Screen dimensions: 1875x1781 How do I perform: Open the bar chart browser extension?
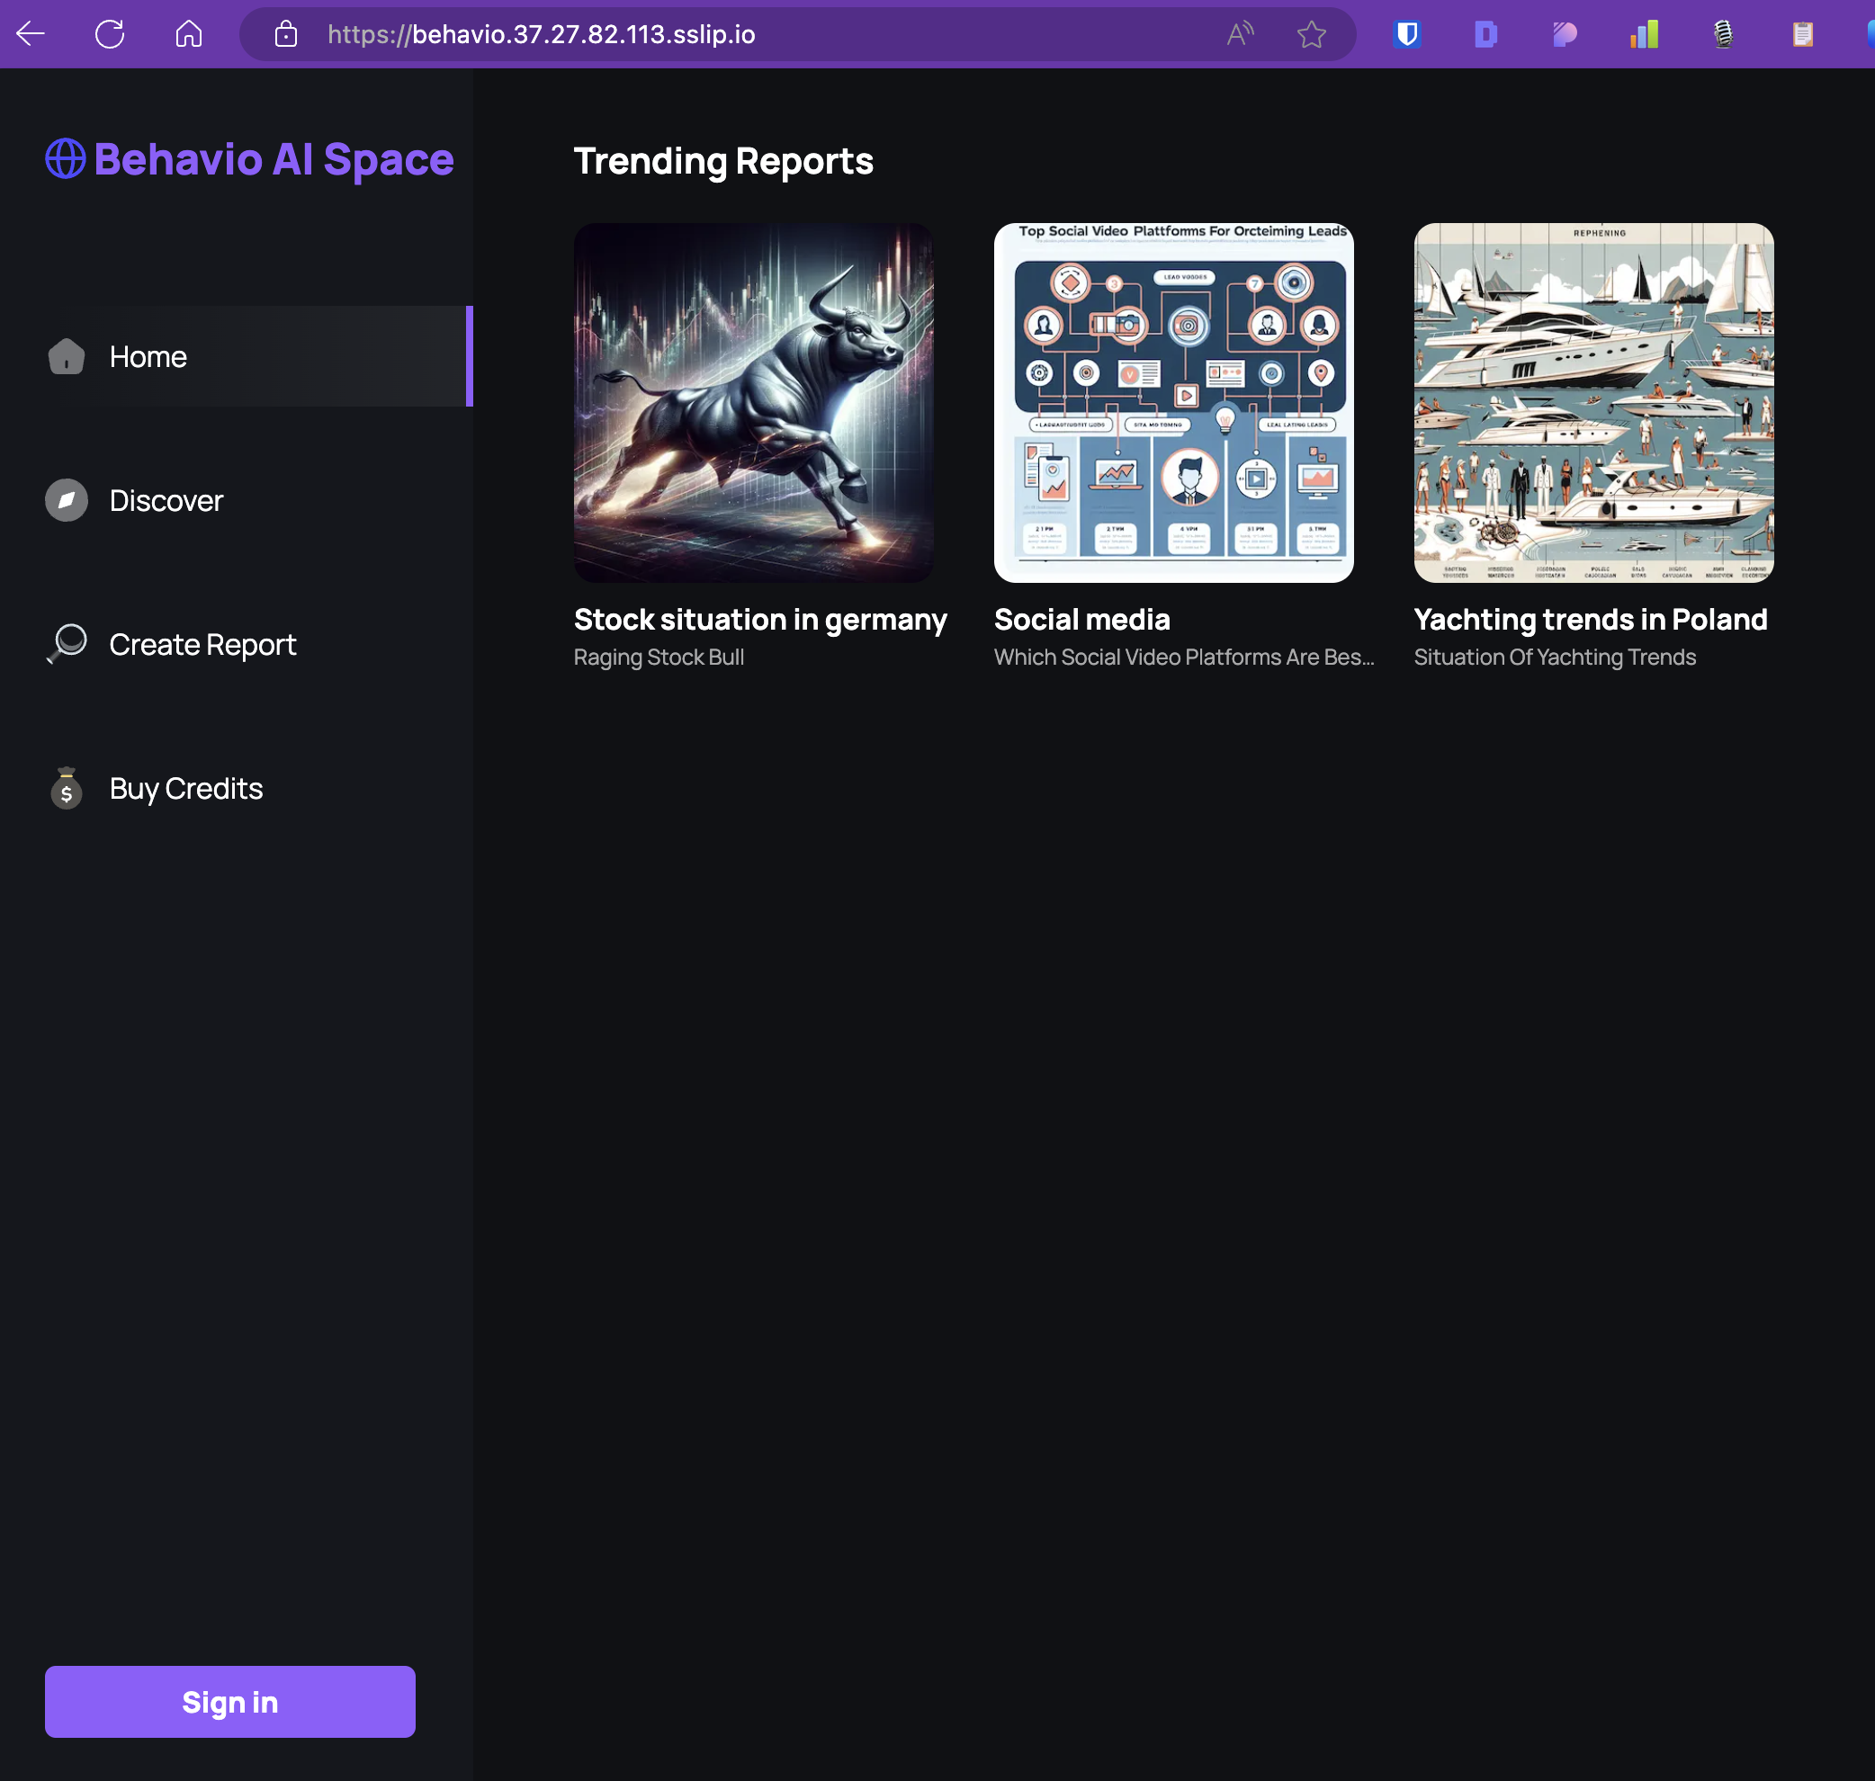pyautogui.click(x=1645, y=34)
